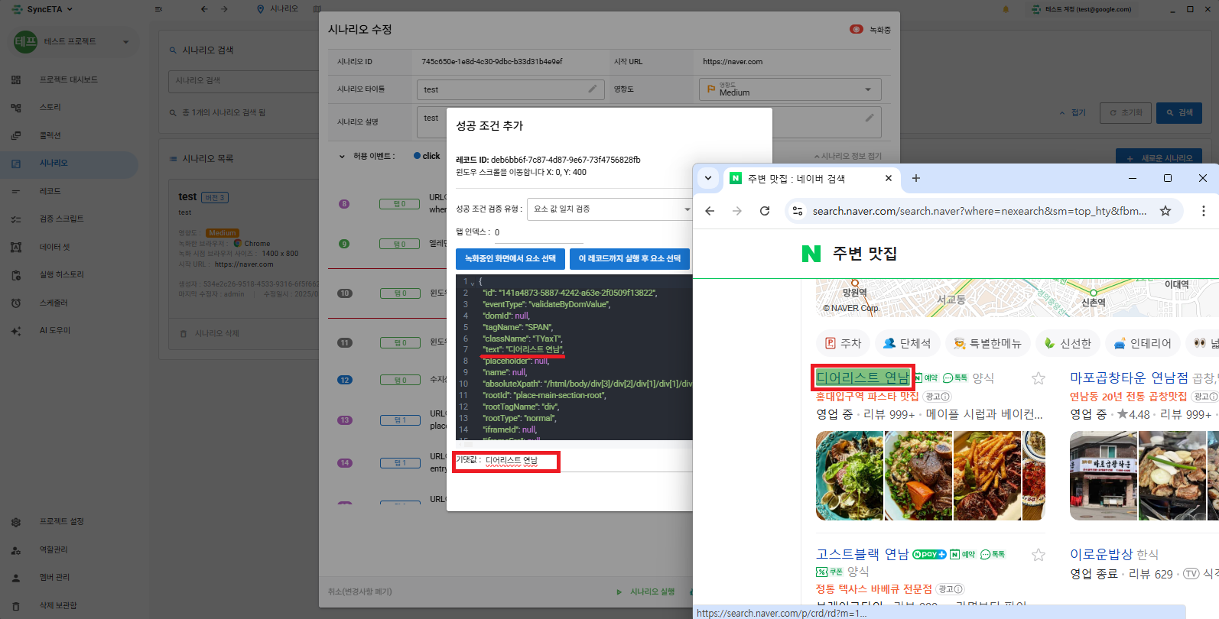The image size is (1219, 619).
Task: Reload the Naver page in Chrome
Action: coord(765,211)
